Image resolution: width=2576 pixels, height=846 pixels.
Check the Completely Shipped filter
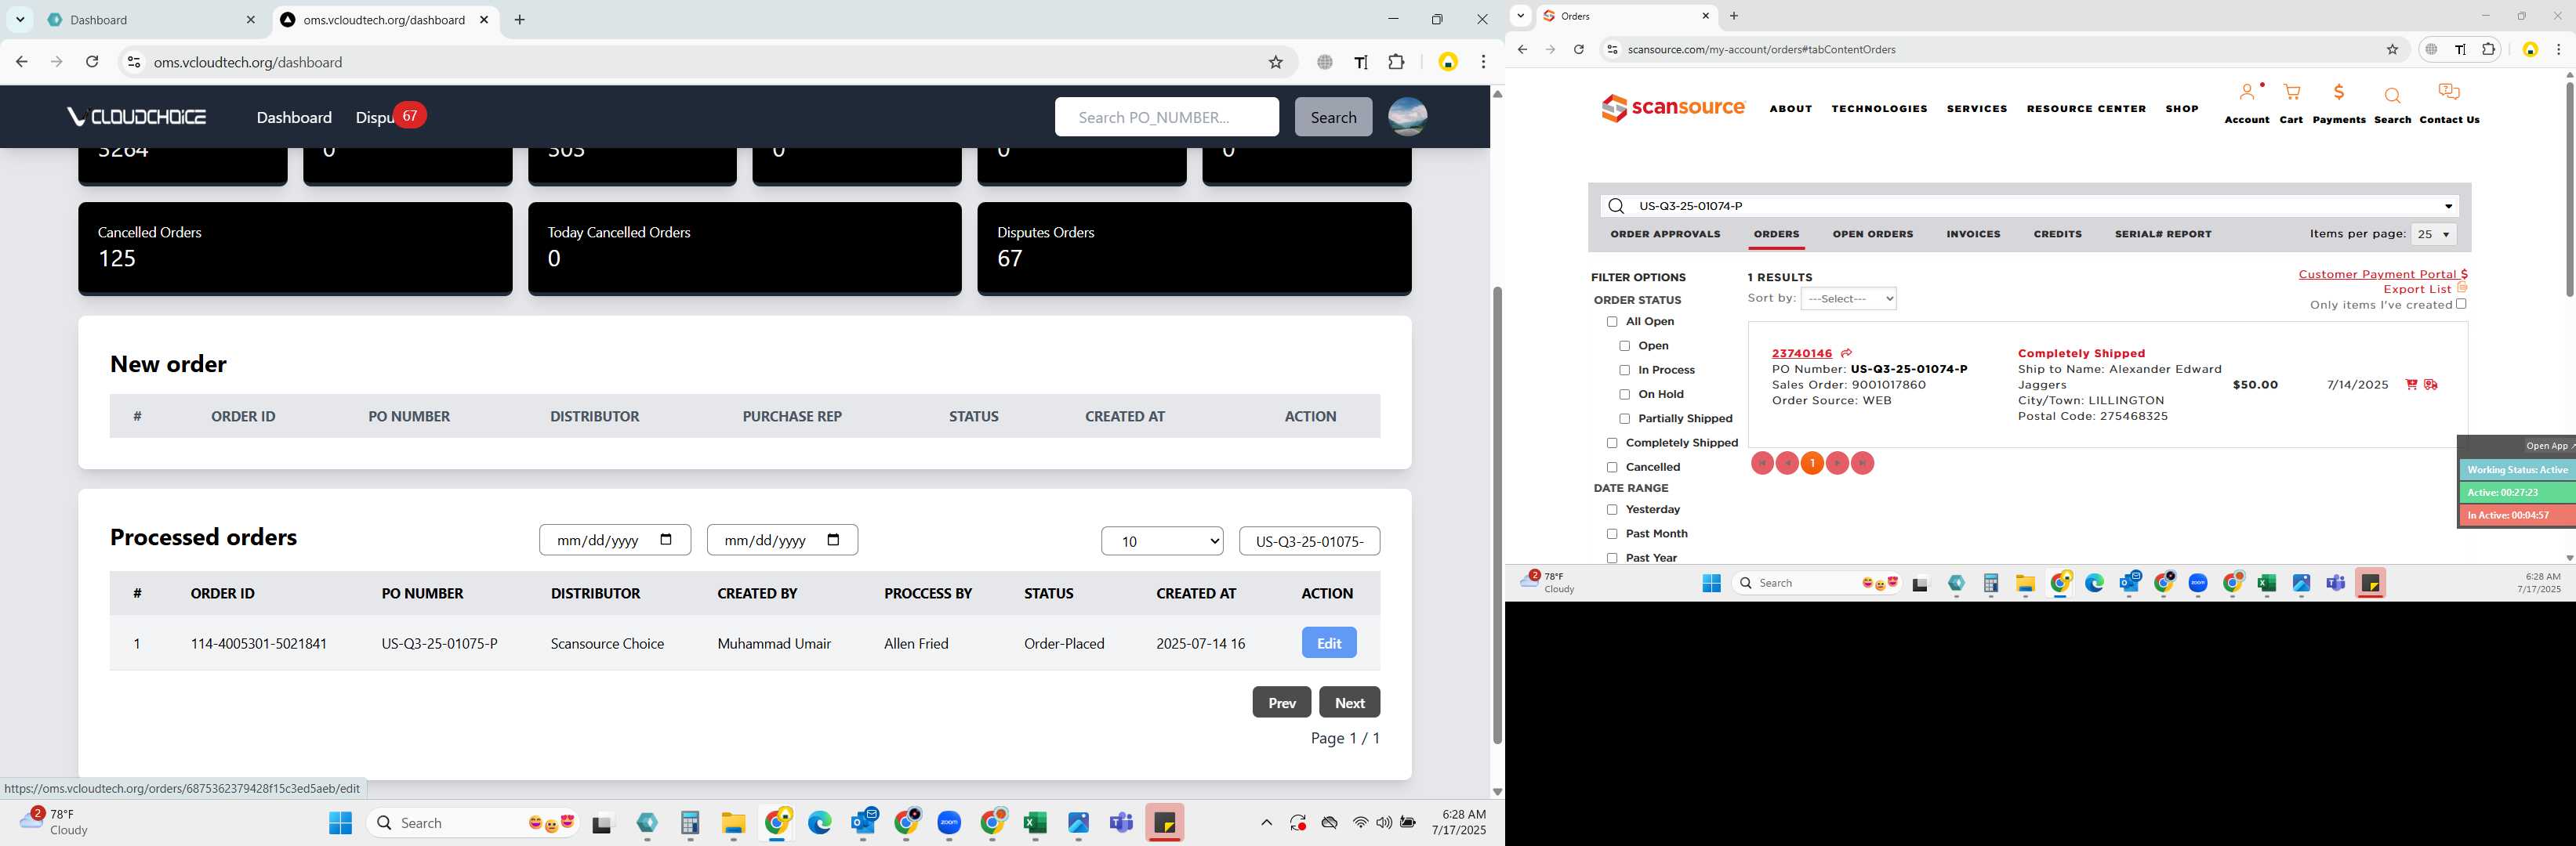pyautogui.click(x=1611, y=443)
